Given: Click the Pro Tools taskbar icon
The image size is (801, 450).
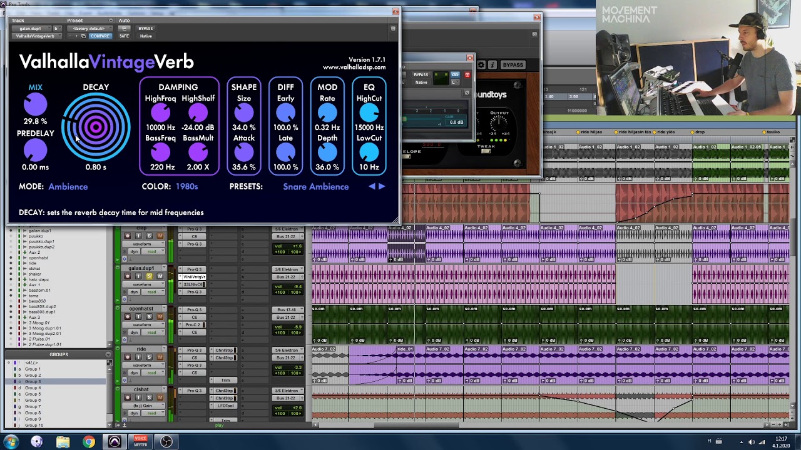Looking at the screenshot, I should (115, 442).
